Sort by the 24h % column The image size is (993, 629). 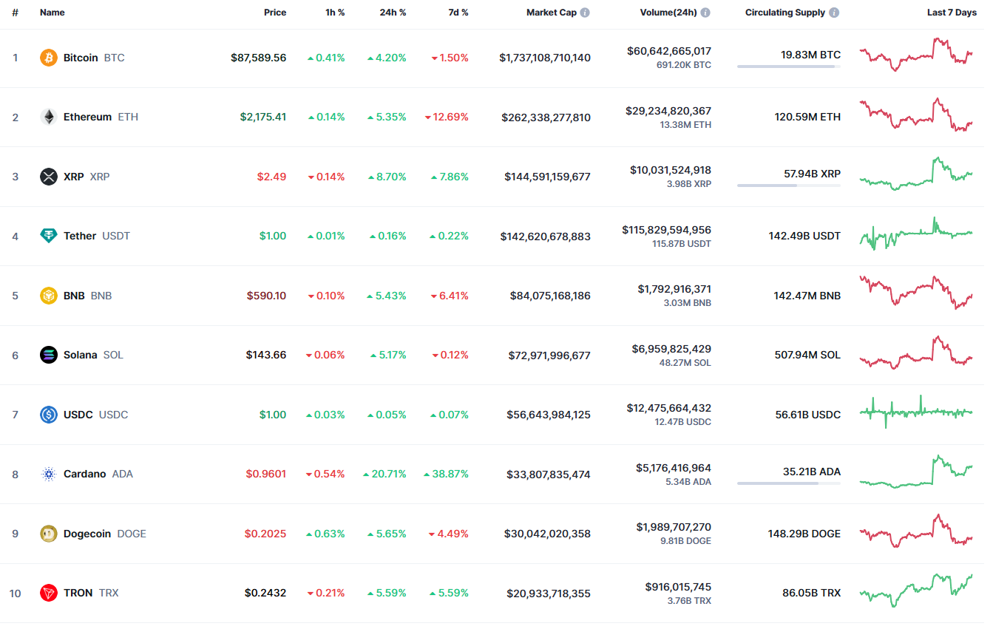392,13
